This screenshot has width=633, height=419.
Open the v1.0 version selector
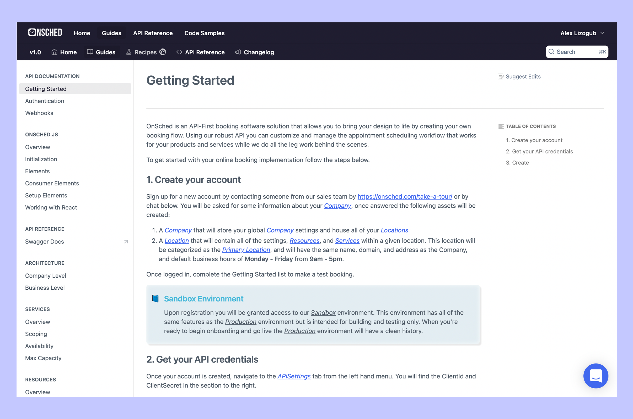[35, 52]
